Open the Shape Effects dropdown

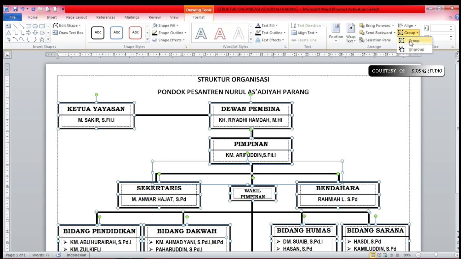click(x=169, y=40)
